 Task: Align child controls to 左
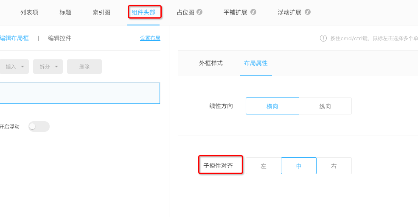coord(264,166)
